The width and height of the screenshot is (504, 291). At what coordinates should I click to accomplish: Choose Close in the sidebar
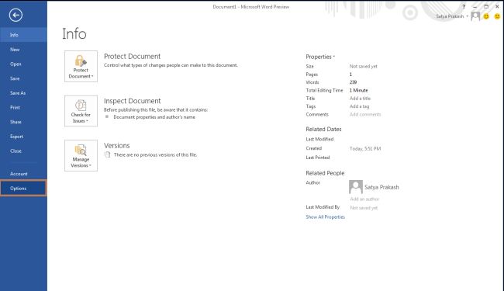pyautogui.click(x=23, y=151)
